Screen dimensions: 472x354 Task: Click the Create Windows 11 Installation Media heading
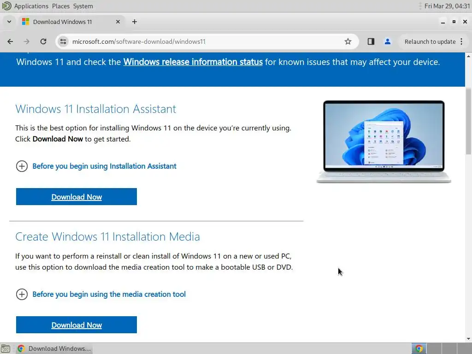pyautogui.click(x=107, y=236)
